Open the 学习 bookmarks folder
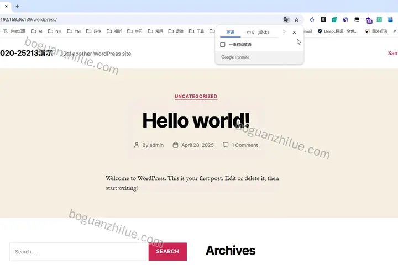Viewport: 398px width, 265px height. tap(135, 31)
